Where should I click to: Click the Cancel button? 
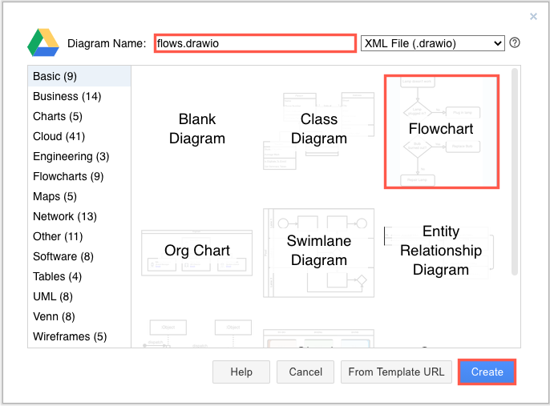point(305,372)
